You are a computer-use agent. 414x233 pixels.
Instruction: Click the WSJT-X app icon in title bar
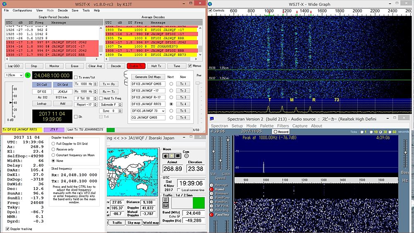[x=4, y=4]
